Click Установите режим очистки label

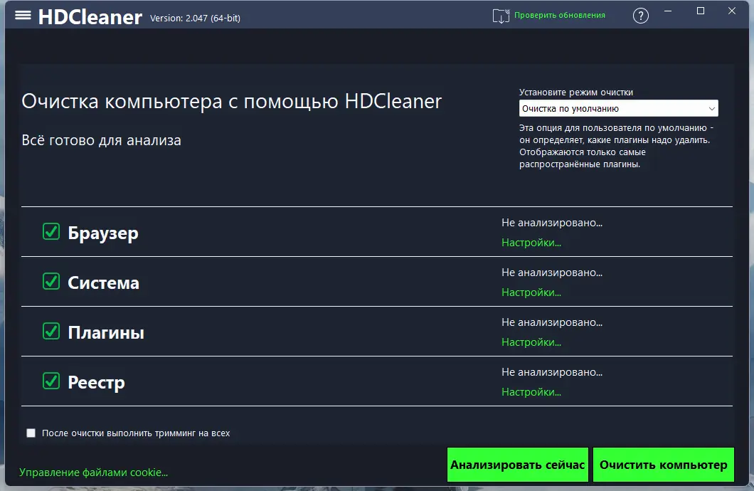coord(575,93)
